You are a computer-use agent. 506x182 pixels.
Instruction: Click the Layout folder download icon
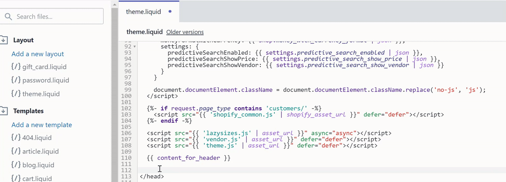[4, 40]
